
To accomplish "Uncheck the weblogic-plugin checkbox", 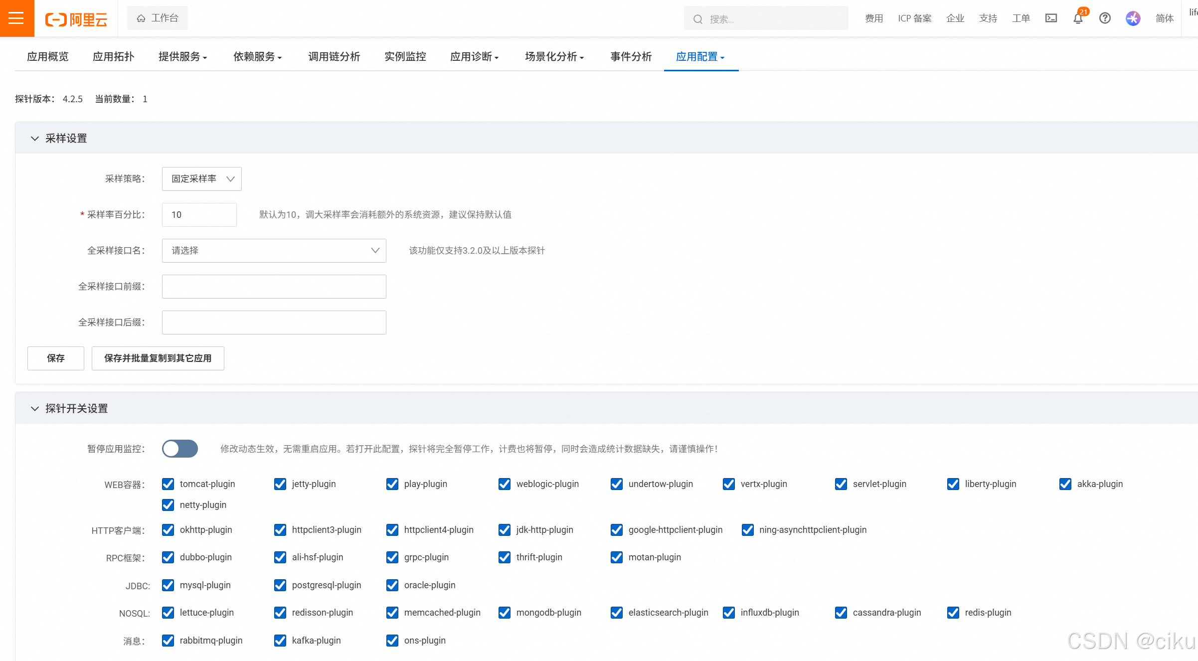I will click(x=505, y=484).
